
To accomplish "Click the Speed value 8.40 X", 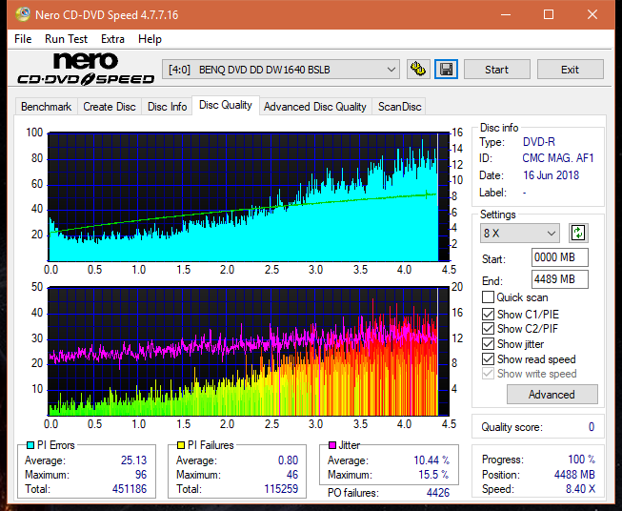I will (580, 489).
